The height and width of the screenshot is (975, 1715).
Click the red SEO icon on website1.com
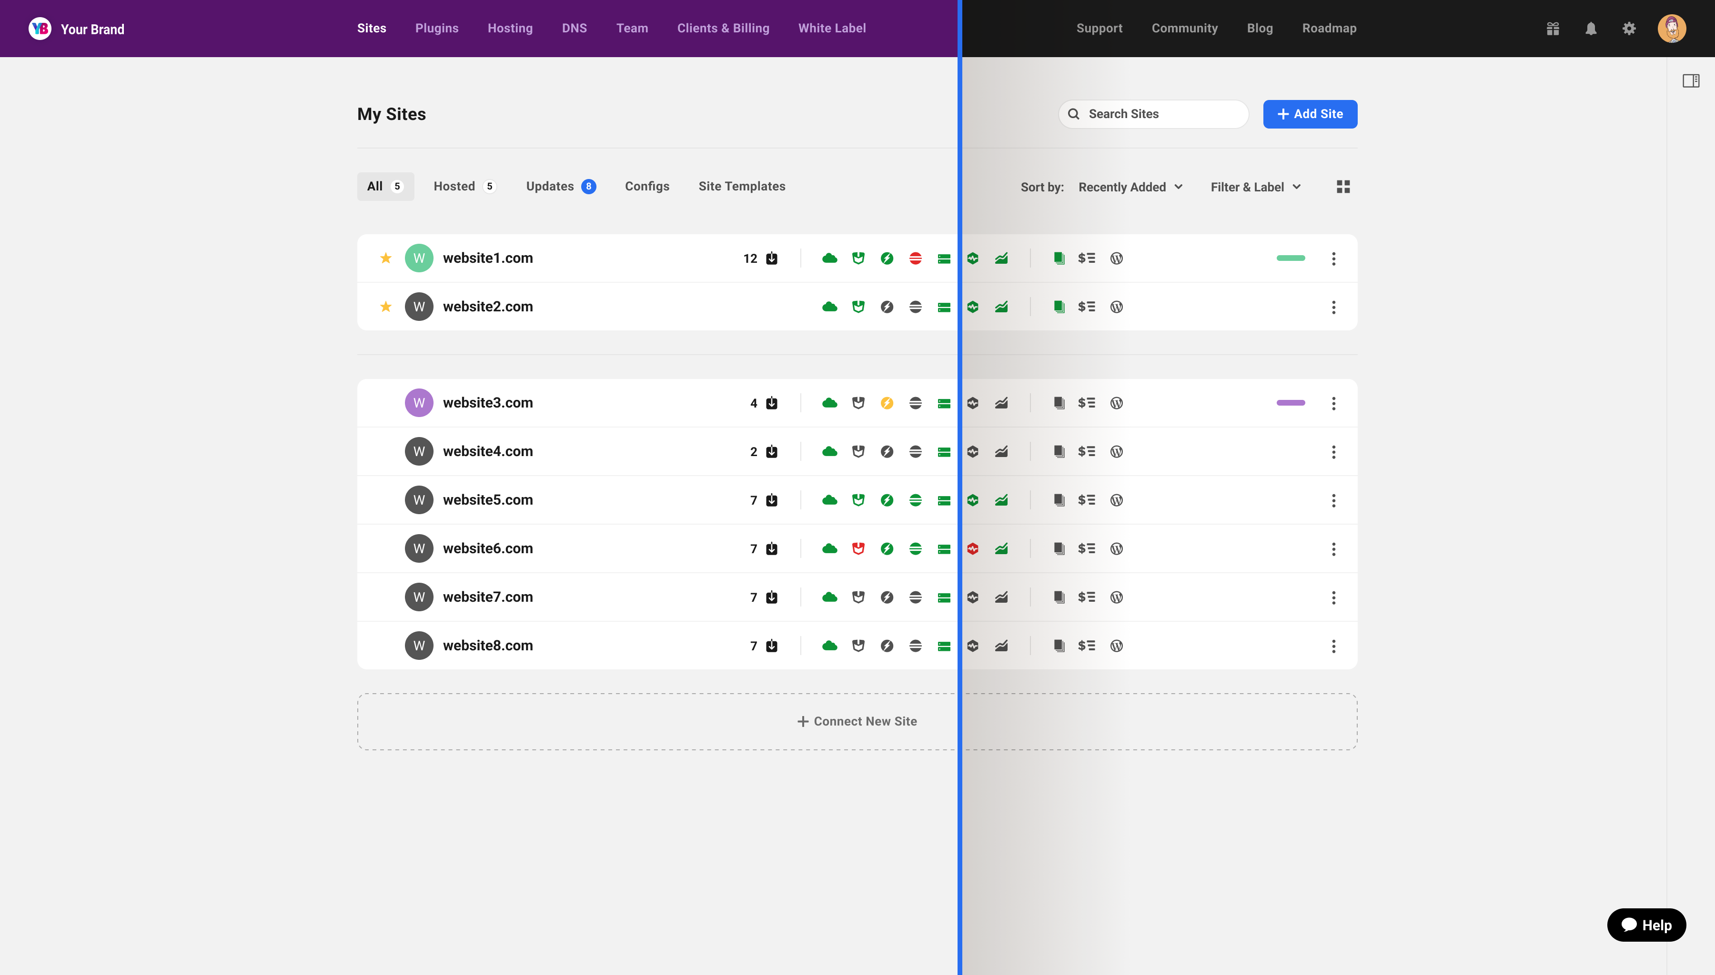click(x=915, y=259)
